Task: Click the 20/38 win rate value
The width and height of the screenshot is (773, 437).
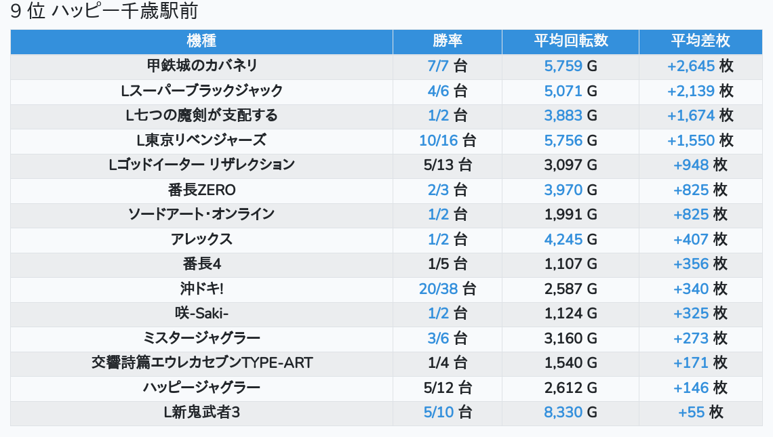Action: pyautogui.click(x=439, y=289)
